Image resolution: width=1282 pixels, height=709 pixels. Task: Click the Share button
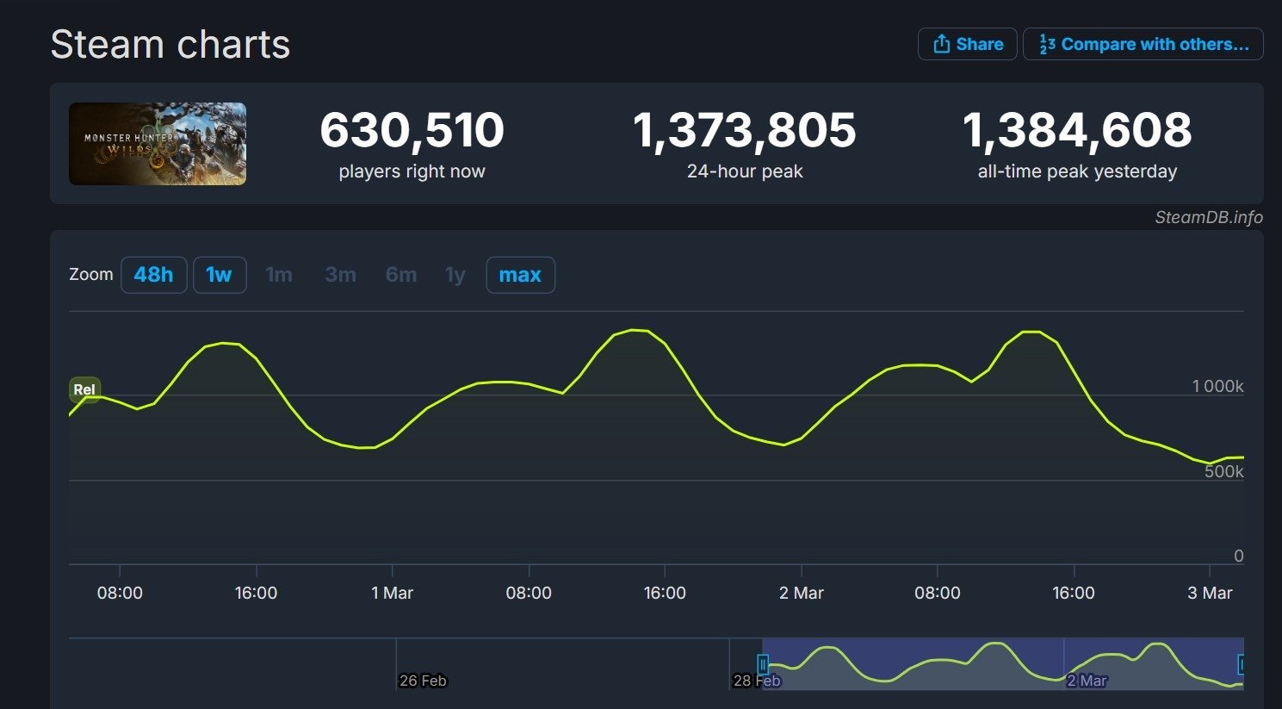pos(967,44)
